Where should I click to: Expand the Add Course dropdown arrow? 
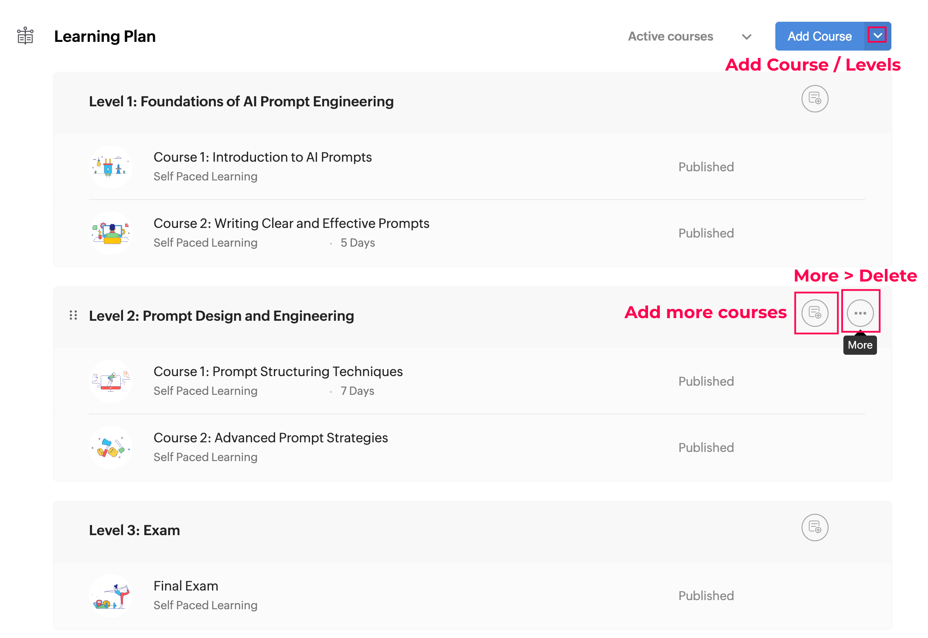coord(877,36)
